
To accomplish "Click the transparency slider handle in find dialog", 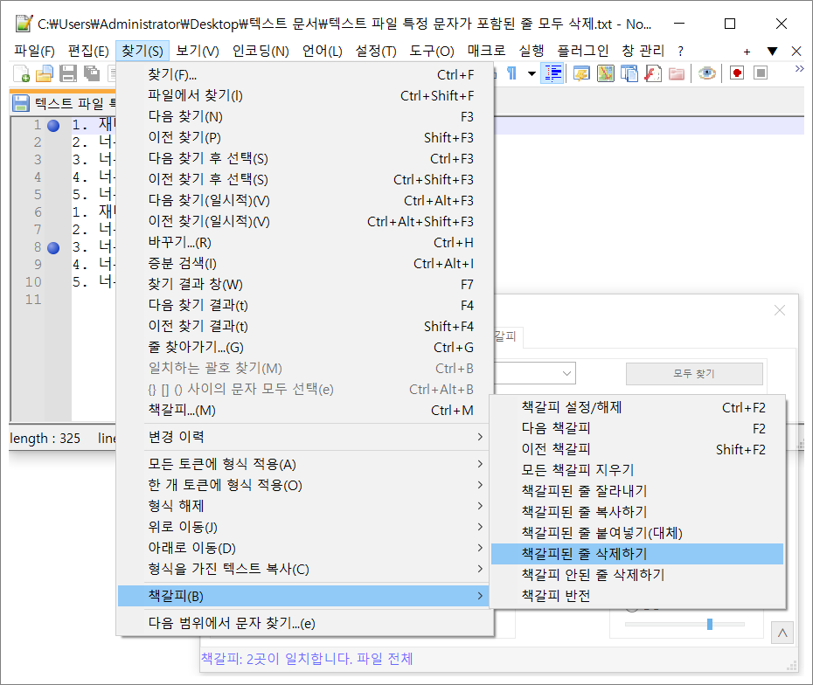I will (710, 624).
